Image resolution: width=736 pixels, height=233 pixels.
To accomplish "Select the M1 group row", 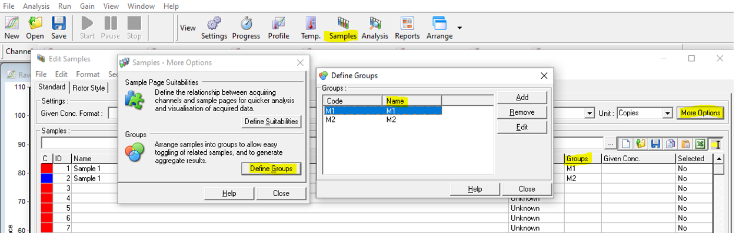I will (x=382, y=110).
